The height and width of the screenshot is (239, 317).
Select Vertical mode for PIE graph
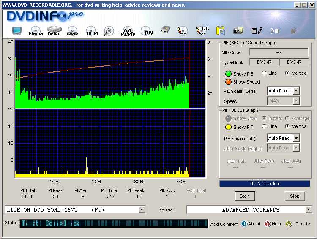click(287, 73)
